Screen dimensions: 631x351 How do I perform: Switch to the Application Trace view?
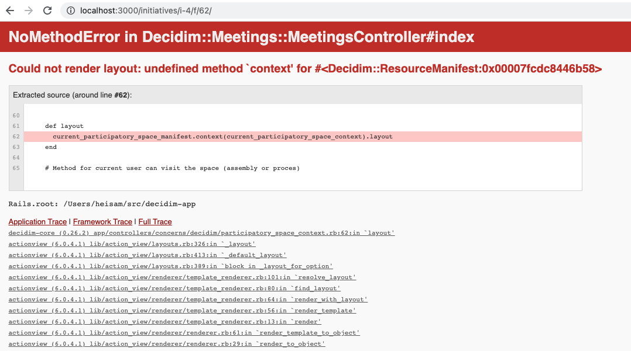click(37, 221)
